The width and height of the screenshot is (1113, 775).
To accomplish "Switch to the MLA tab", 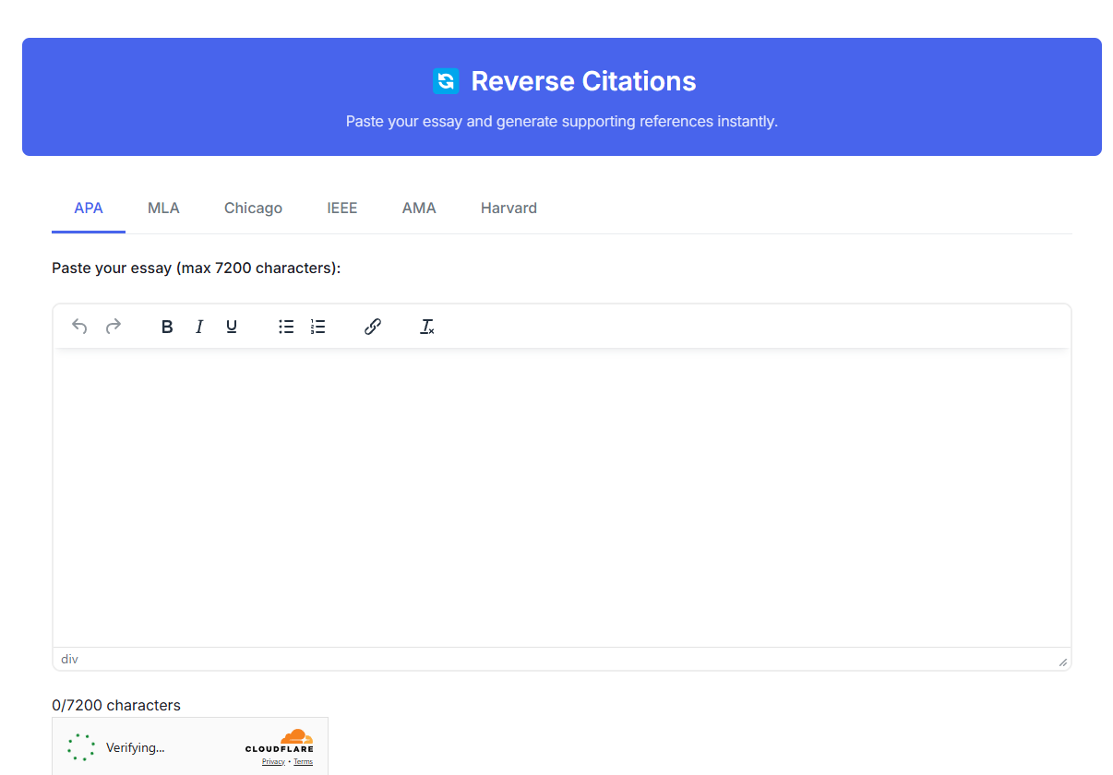I will click(163, 209).
